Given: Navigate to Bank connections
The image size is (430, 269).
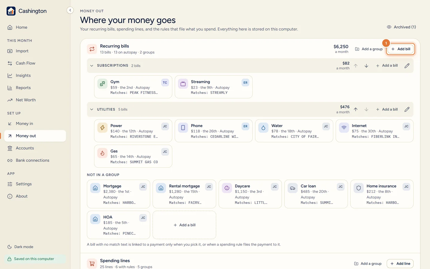Looking at the screenshot, I should point(35,160).
